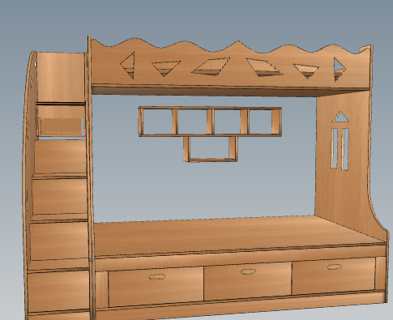Select the leftmost wall shelf compartment
Viewport: 393px width, 320px height.
click(x=157, y=122)
